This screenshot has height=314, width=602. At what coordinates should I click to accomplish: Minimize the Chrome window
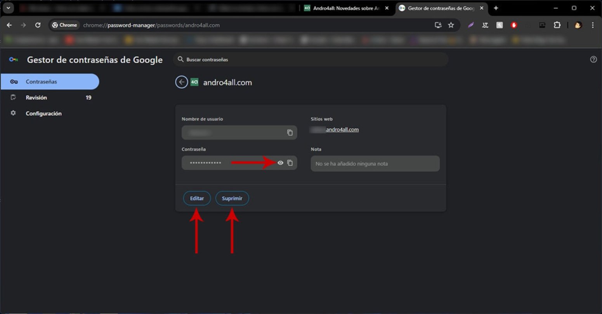[556, 8]
